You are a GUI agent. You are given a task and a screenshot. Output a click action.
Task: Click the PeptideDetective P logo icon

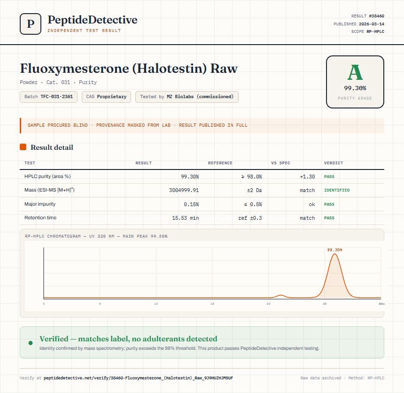pyautogui.click(x=31, y=24)
